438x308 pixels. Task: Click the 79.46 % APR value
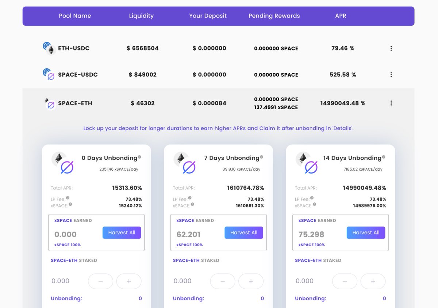pyautogui.click(x=343, y=48)
